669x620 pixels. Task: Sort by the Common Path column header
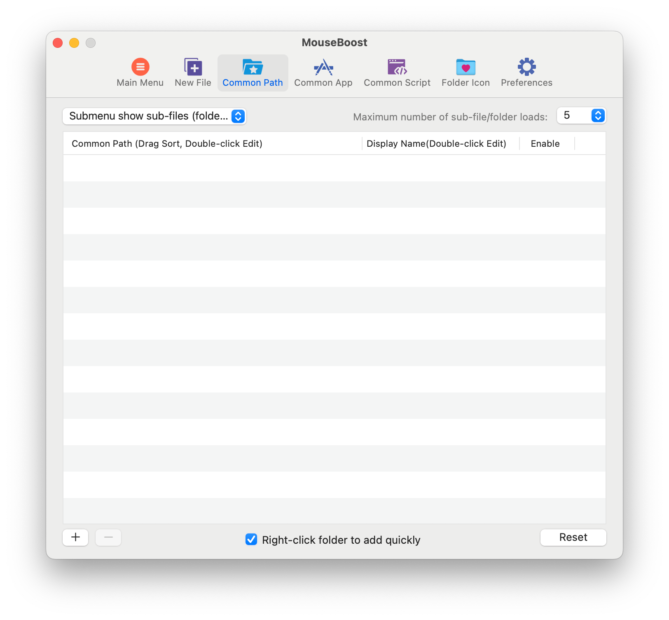[x=213, y=143]
